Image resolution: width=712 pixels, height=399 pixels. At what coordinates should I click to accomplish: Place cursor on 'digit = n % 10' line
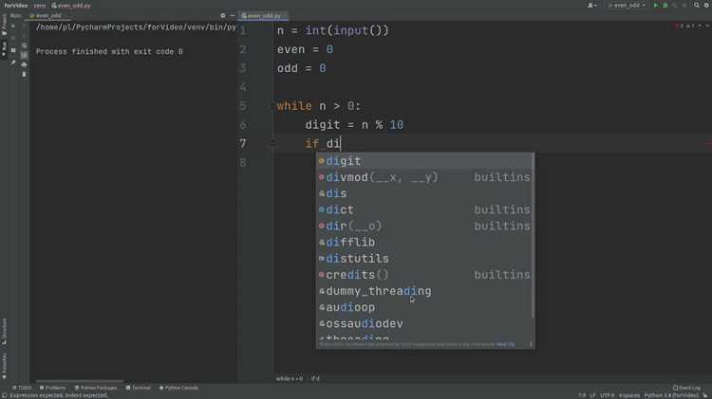354,125
